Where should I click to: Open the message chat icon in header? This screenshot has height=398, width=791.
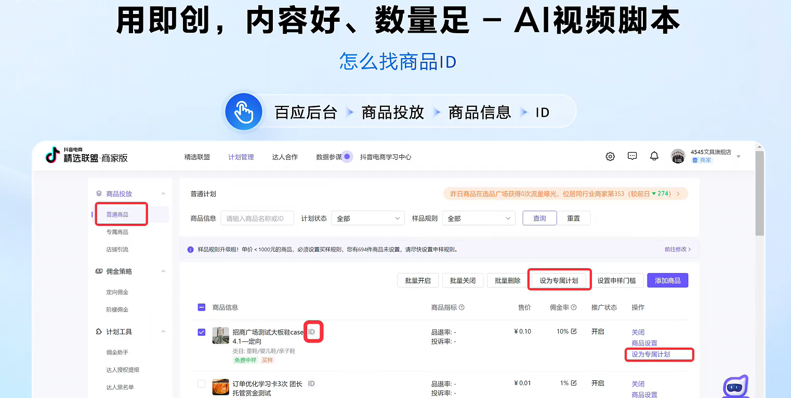[x=632, y=156]
